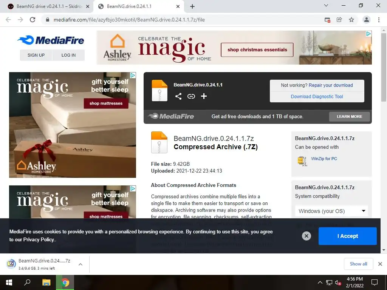This screenshot has width=387, height=290.
Task: Click the page vertical scrollbar thumb
Action: 384,67
